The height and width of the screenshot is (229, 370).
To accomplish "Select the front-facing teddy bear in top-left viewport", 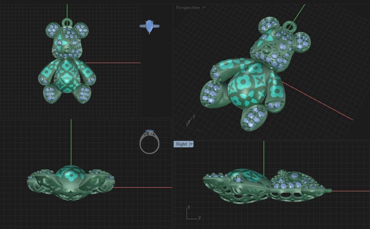I will [67, 61].
